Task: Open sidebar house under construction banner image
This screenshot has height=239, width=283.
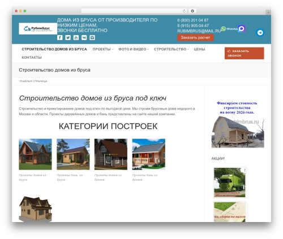Action: [x=238, y=132]
